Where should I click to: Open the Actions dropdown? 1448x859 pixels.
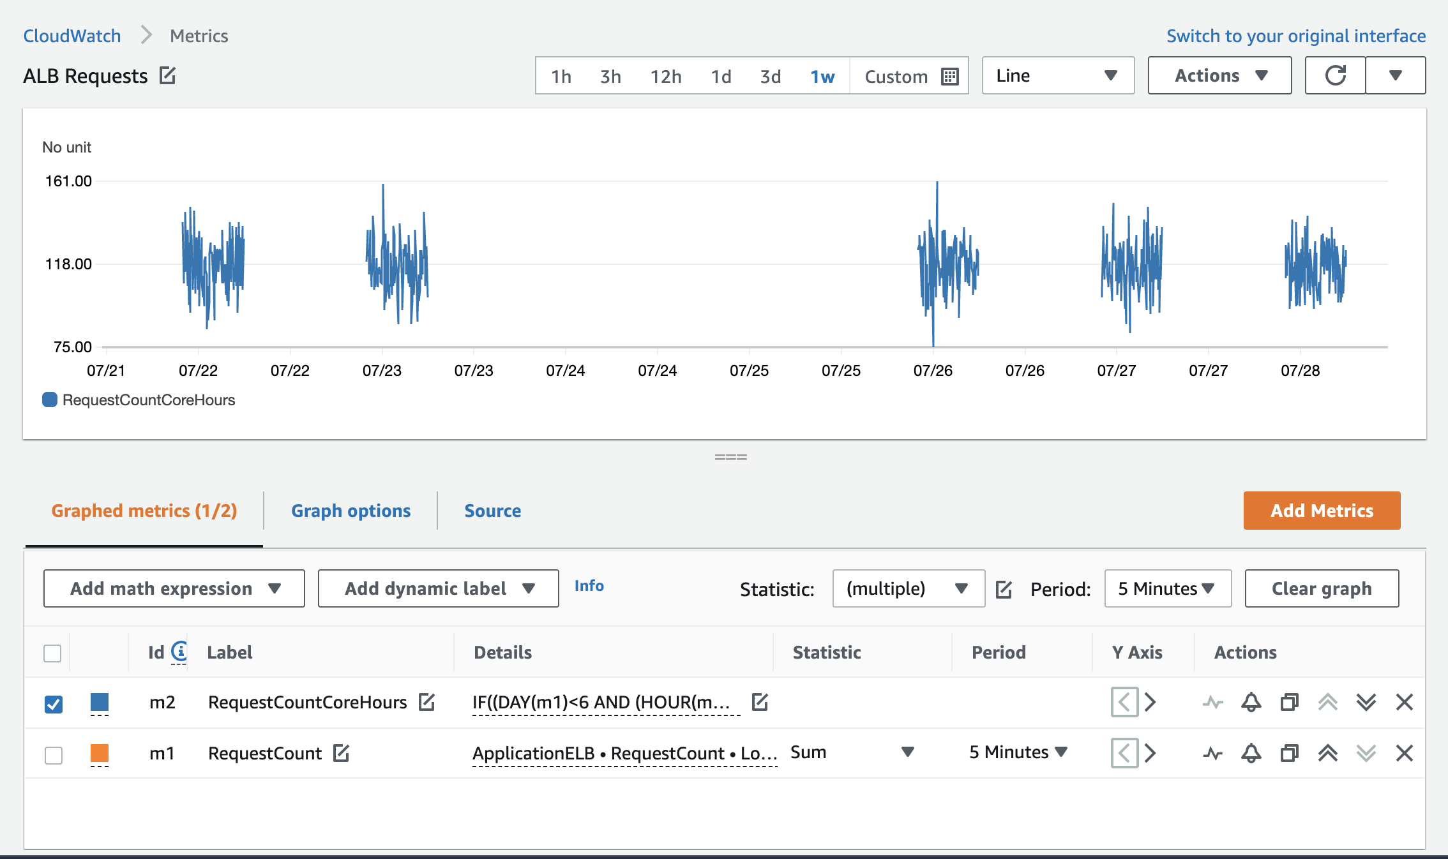click(x=1219, y=75)
